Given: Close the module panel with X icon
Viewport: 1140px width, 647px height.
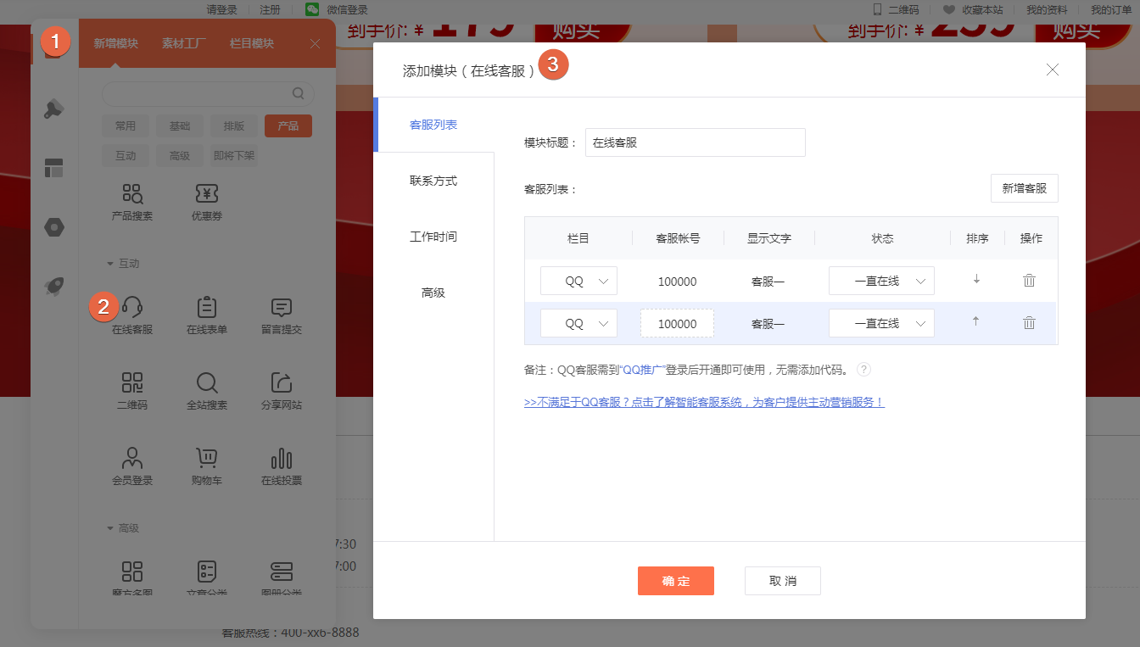Looking at the screenshot, I should tap(316, 43).
